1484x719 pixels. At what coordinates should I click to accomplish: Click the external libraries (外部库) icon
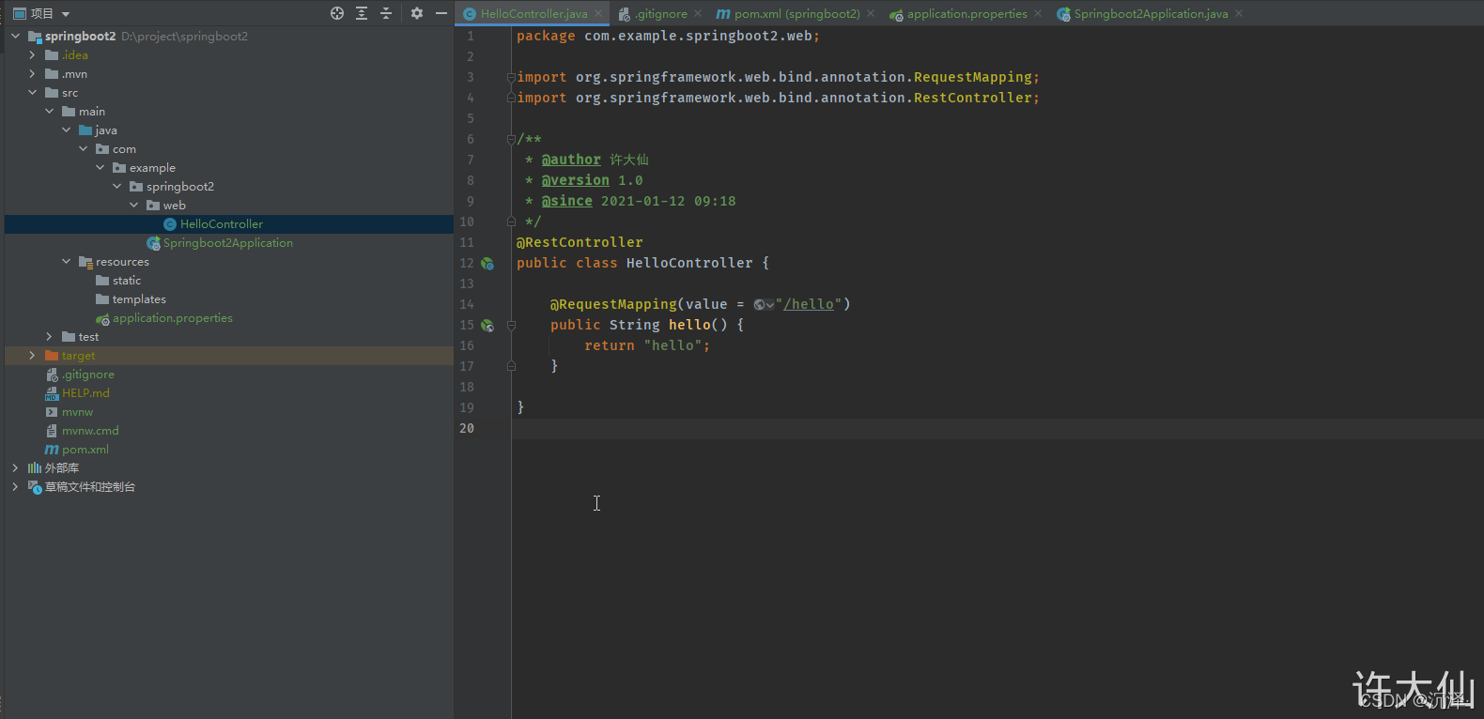pos(35,468)
